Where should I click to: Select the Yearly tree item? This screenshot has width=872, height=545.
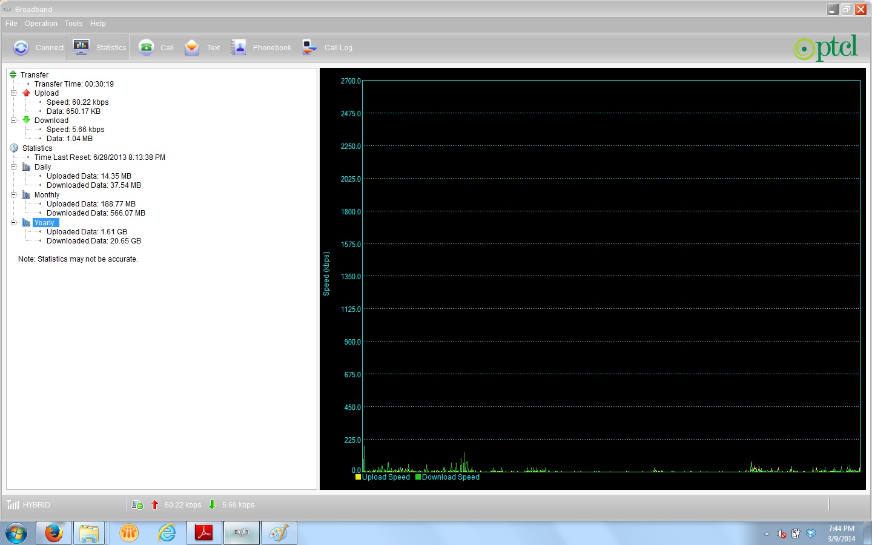click(x=44, y=223)
